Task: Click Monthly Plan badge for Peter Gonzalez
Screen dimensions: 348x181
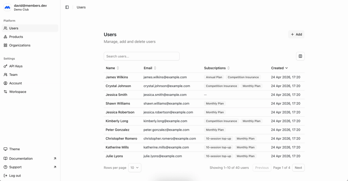Action: coord(215,130)
